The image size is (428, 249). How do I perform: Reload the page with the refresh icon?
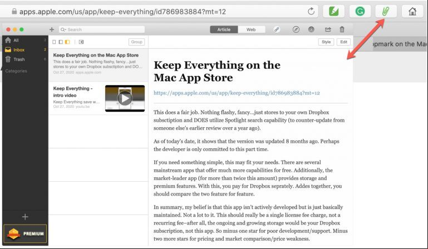311,12
